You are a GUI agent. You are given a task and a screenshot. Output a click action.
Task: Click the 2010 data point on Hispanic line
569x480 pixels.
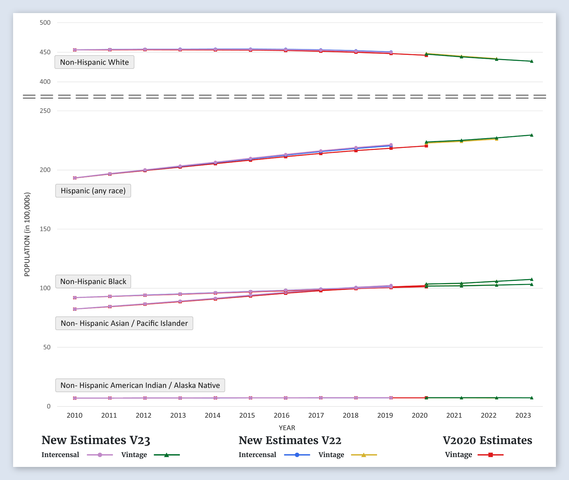pos(75,178)
